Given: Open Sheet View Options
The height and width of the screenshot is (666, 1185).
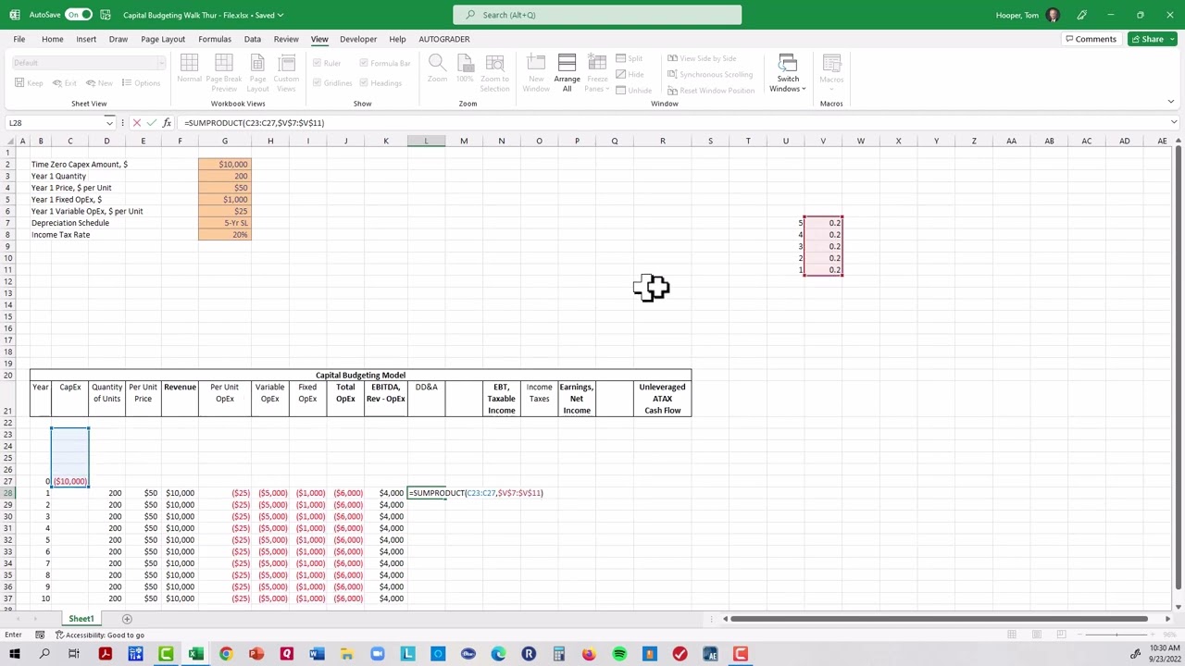Looking at the screenshot, I should (x=141, y=83).
